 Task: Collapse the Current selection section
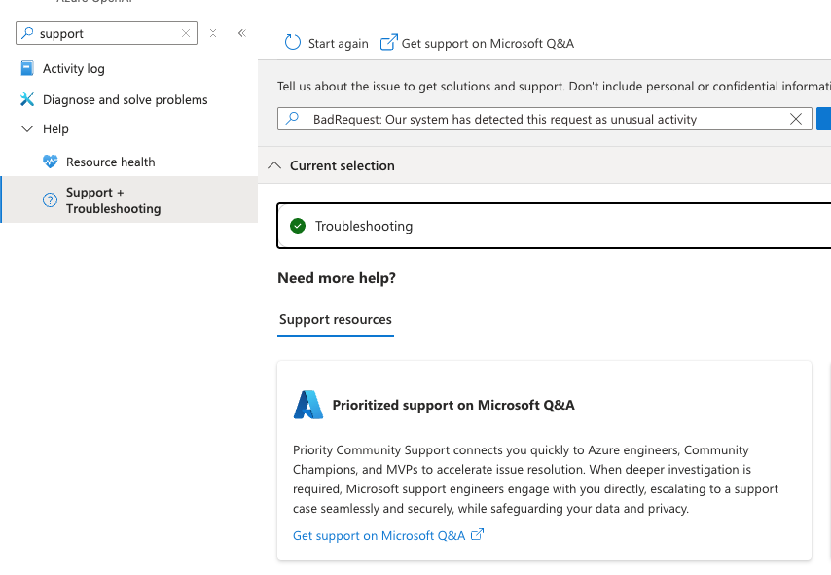click(x=274, y=165)
